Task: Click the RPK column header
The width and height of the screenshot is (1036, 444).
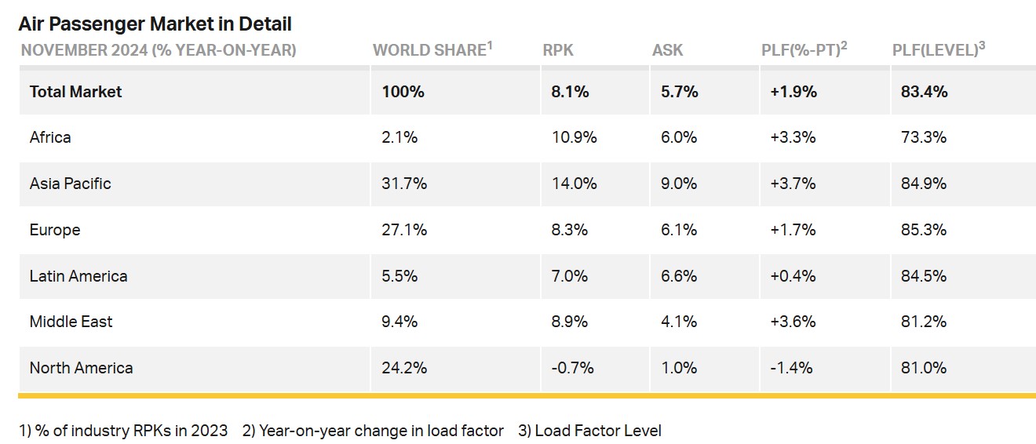Action: (x=558, y=50)
